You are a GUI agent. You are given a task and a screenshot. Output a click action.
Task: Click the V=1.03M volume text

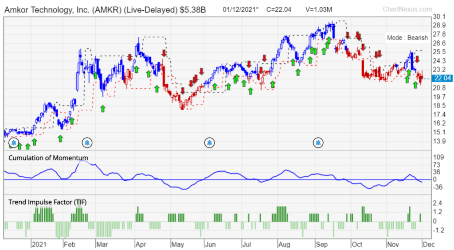point(319,10)
